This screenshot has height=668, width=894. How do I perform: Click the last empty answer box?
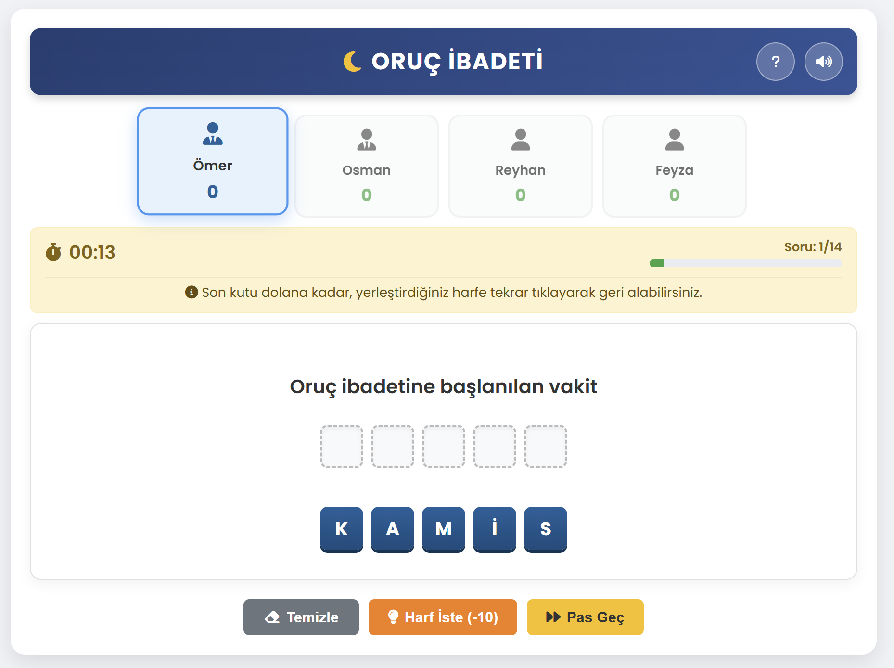[x=546, y=447]
